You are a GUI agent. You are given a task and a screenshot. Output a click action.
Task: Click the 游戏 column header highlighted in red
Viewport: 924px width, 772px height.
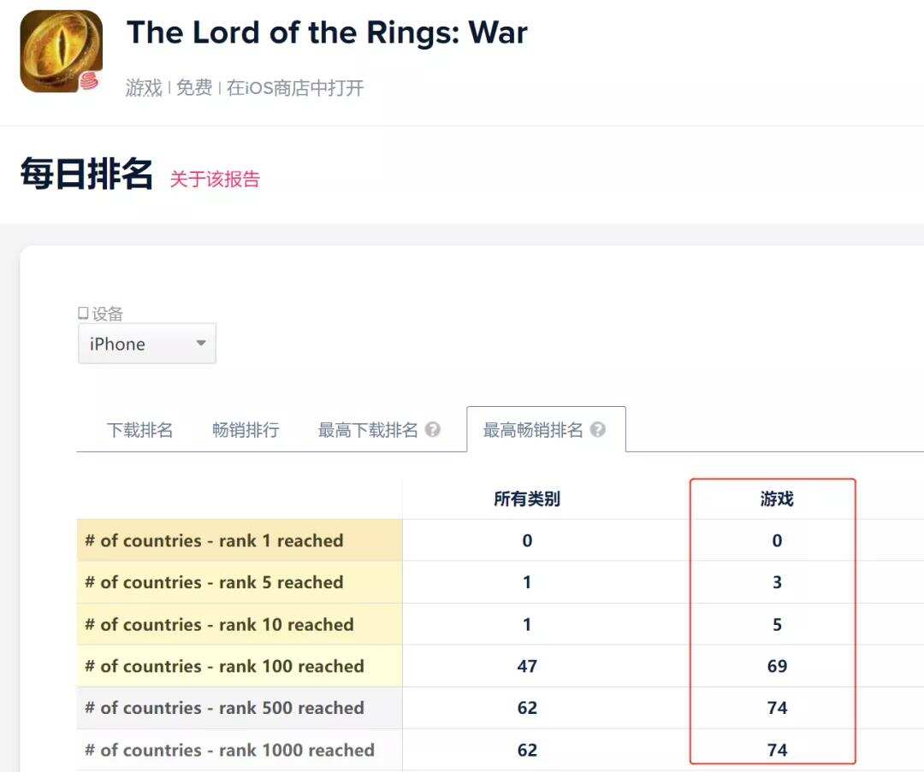775,498
